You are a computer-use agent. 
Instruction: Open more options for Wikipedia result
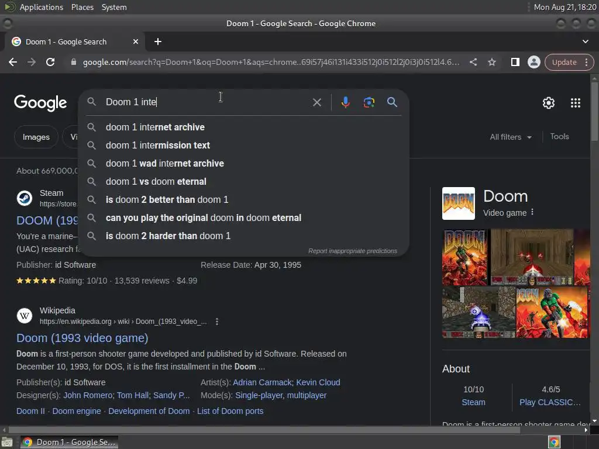point(217,322)
